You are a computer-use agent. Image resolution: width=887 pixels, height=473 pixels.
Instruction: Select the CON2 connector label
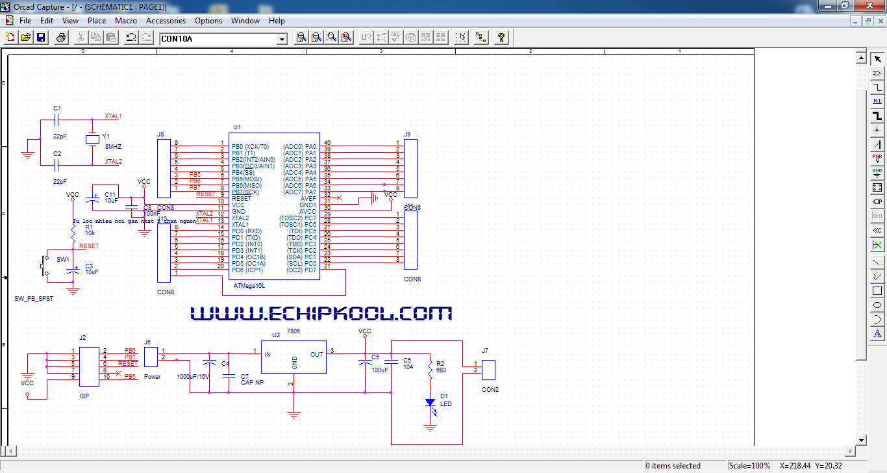(x=490, y=390)
